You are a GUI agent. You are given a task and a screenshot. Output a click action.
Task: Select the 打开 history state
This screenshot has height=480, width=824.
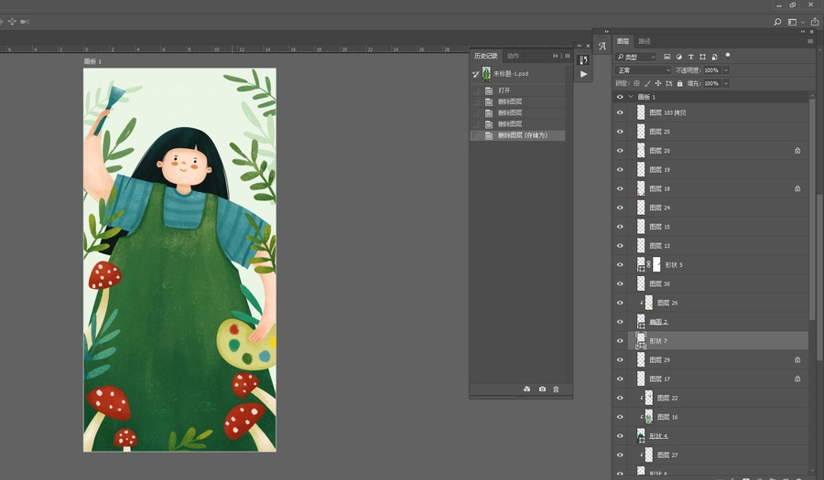coord(517,91)
